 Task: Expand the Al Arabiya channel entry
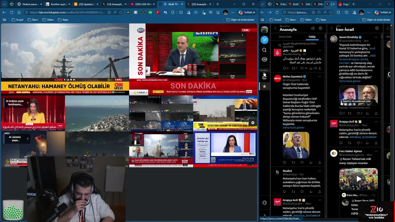[x=27, y=103]
